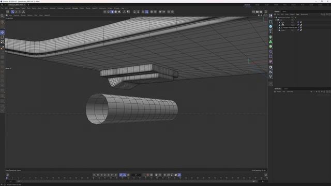
Task: Click the highlighted cursor icon in center toolbar
Action: (112, 12)
